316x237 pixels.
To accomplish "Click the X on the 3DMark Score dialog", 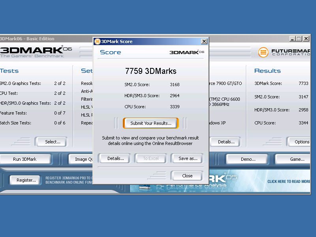I will 204,41.
